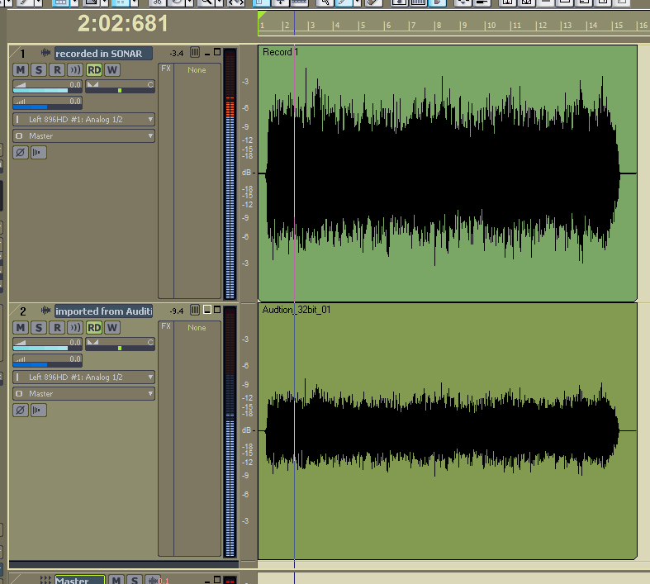Image resolution: width=650 pixels, height=584 pixels.
Task: Invert phase on track 1
Action: pos(21,152)
